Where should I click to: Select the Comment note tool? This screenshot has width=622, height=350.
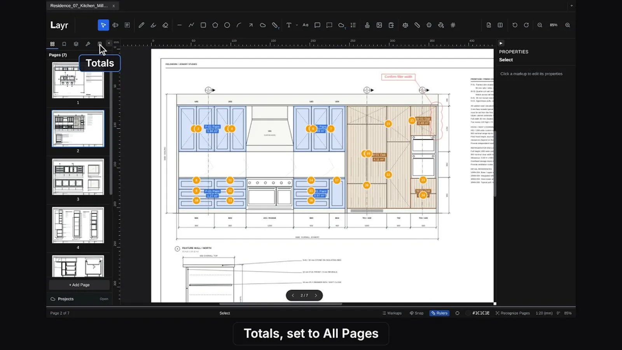(x=317, y=25)
